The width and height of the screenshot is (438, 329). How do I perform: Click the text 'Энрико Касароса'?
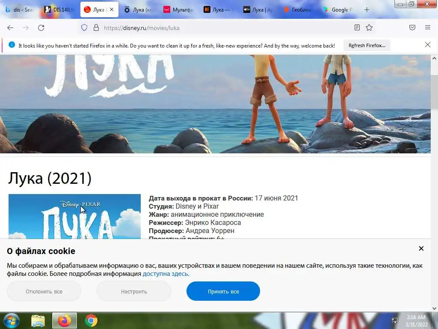[x=213, y=222]
